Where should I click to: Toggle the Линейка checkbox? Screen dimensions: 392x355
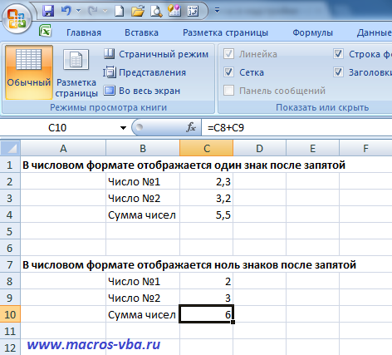[228, 54]
